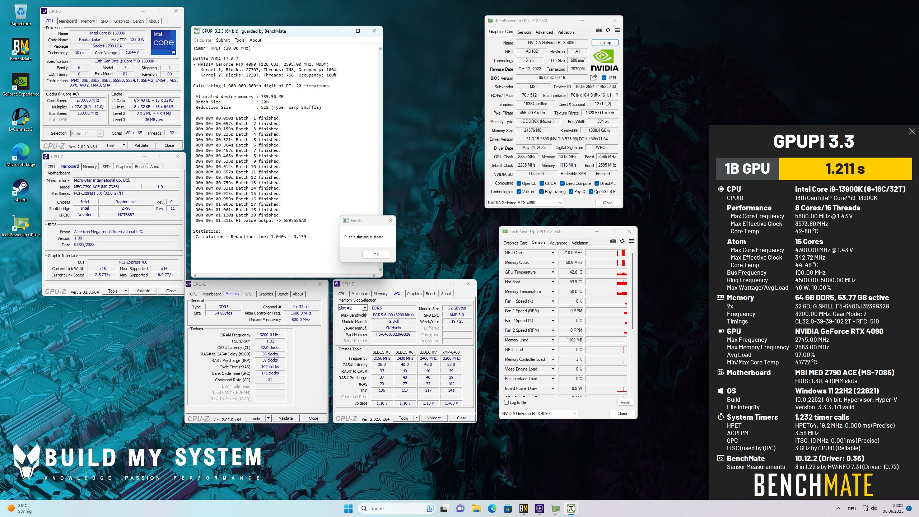Click Reset in the GPU-Z Sensors window
This screenshot has height=517, width=919.
625,402
